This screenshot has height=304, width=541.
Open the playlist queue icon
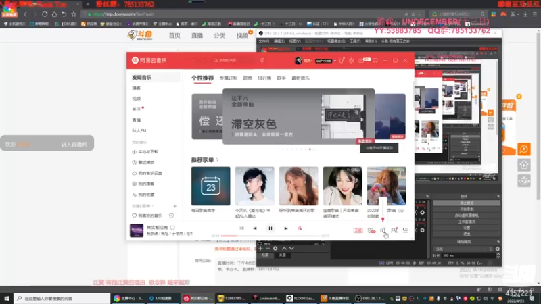tap(405, 230)
